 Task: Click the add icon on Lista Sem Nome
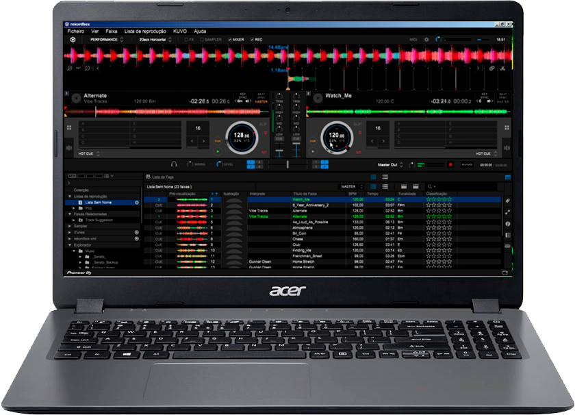137,203
